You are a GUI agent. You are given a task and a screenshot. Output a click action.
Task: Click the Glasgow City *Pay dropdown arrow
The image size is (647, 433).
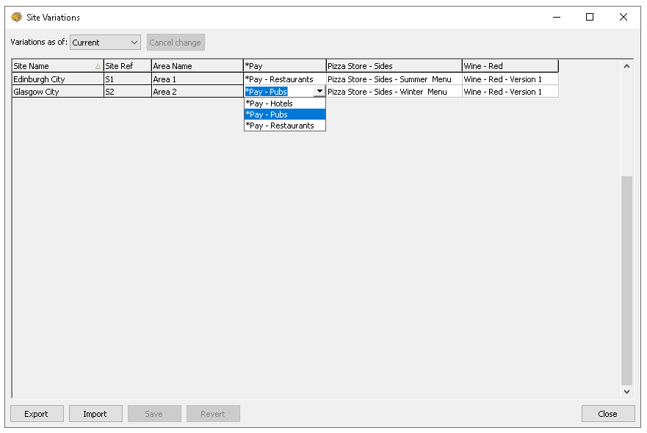coord(319,92)
